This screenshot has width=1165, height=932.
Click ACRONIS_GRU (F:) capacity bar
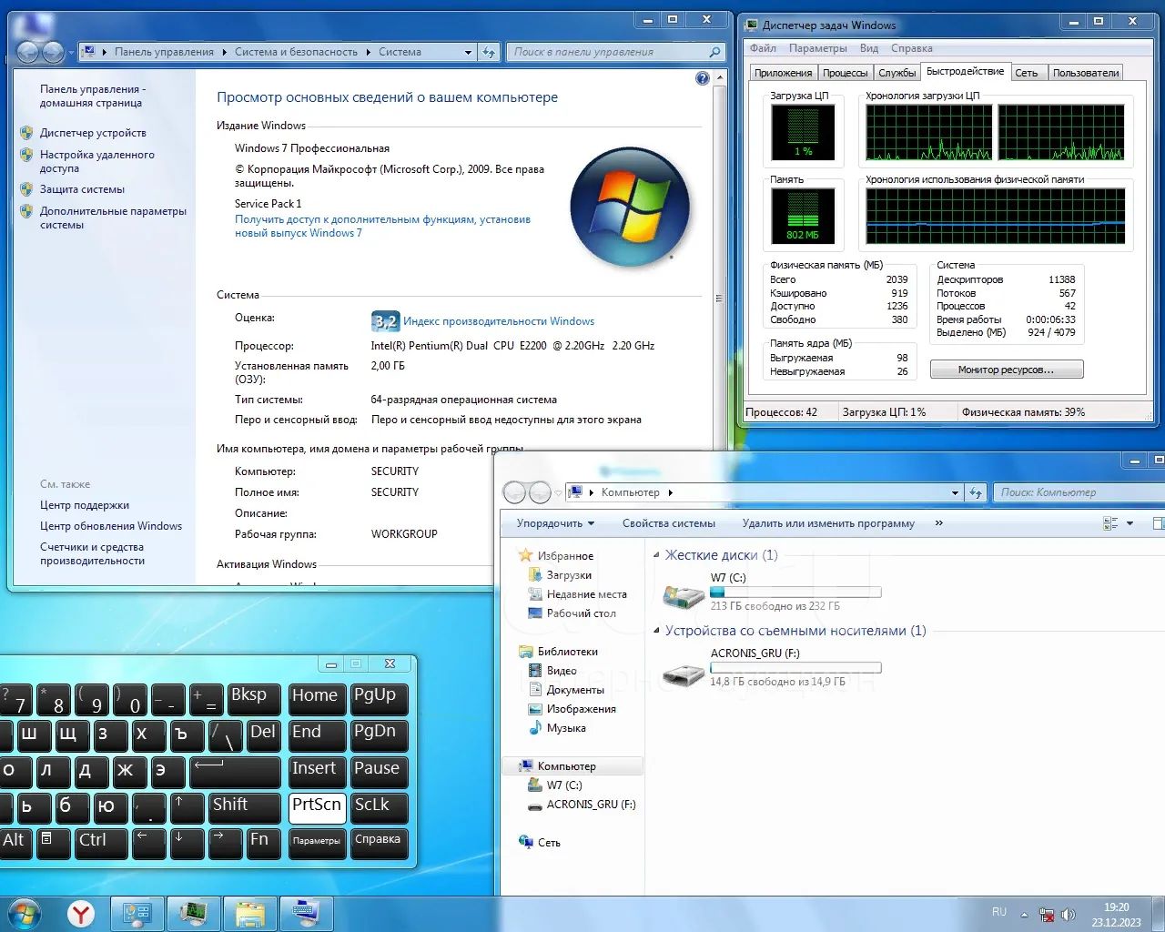coord(795,668)
